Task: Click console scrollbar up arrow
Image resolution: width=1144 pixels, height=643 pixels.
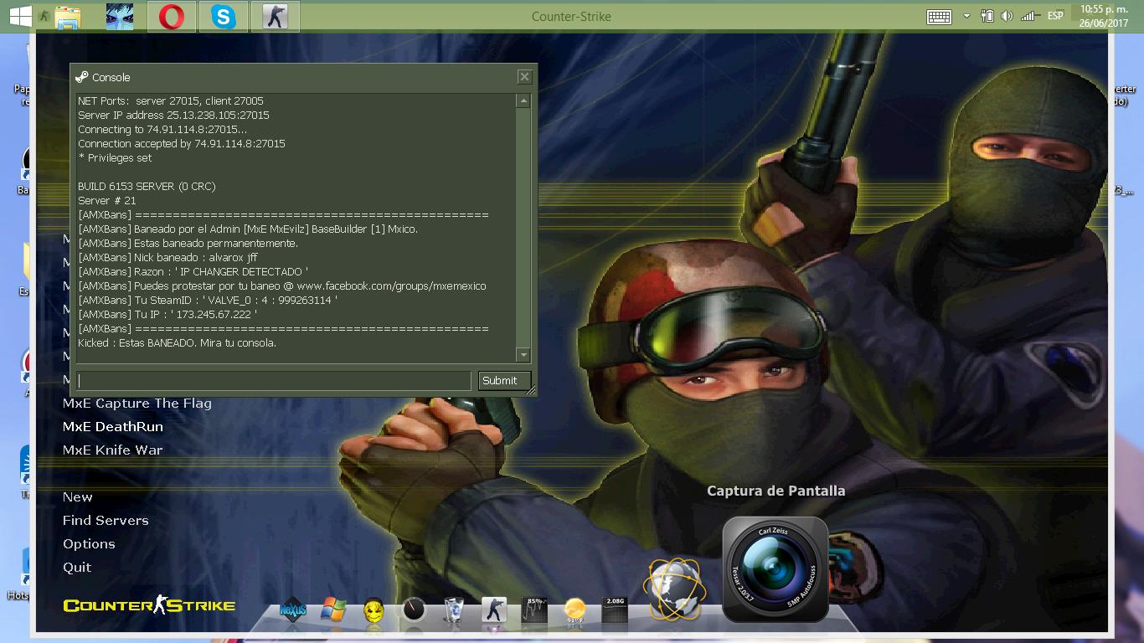Action: click(523, 101)
